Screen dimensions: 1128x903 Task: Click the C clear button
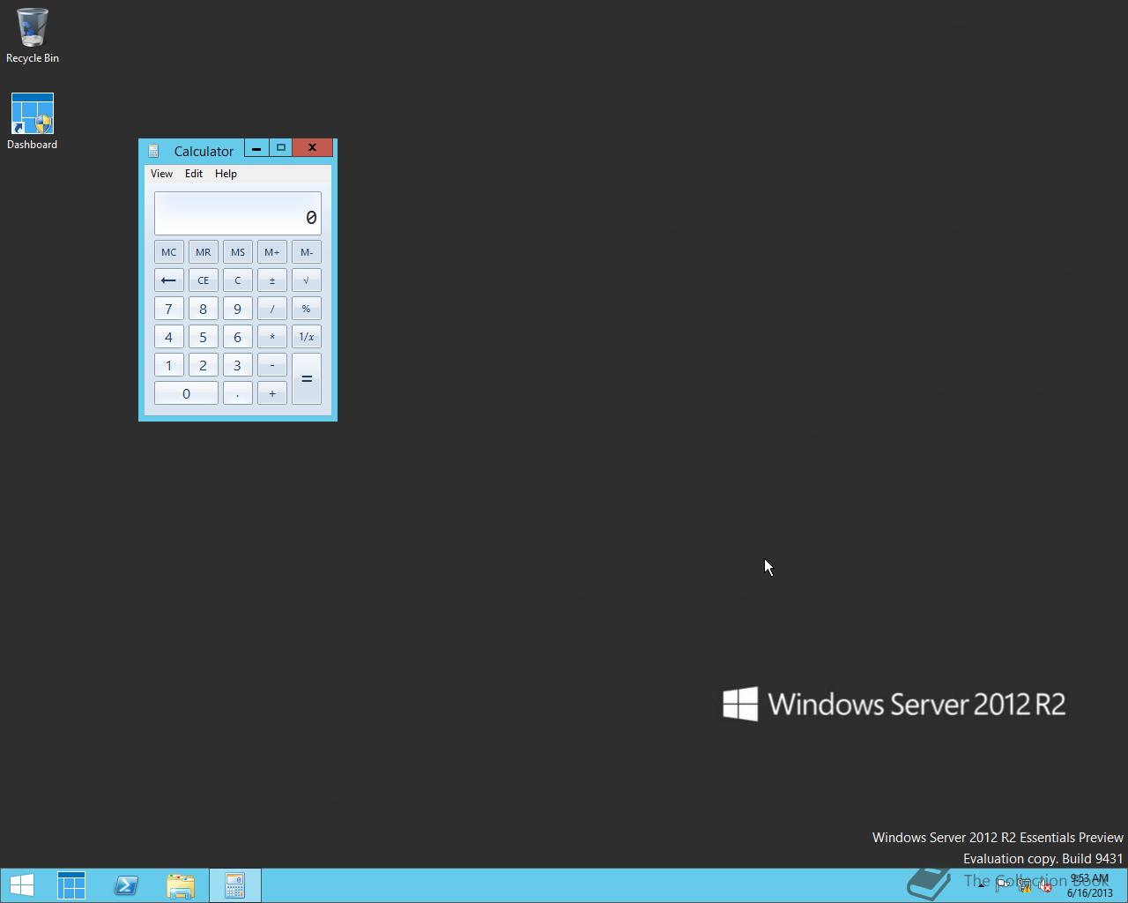pos(238,280)
